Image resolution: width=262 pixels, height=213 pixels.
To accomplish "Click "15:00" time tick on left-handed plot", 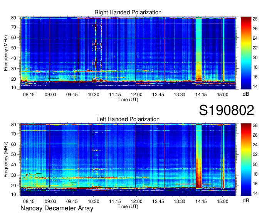I will tap(223, 201).
